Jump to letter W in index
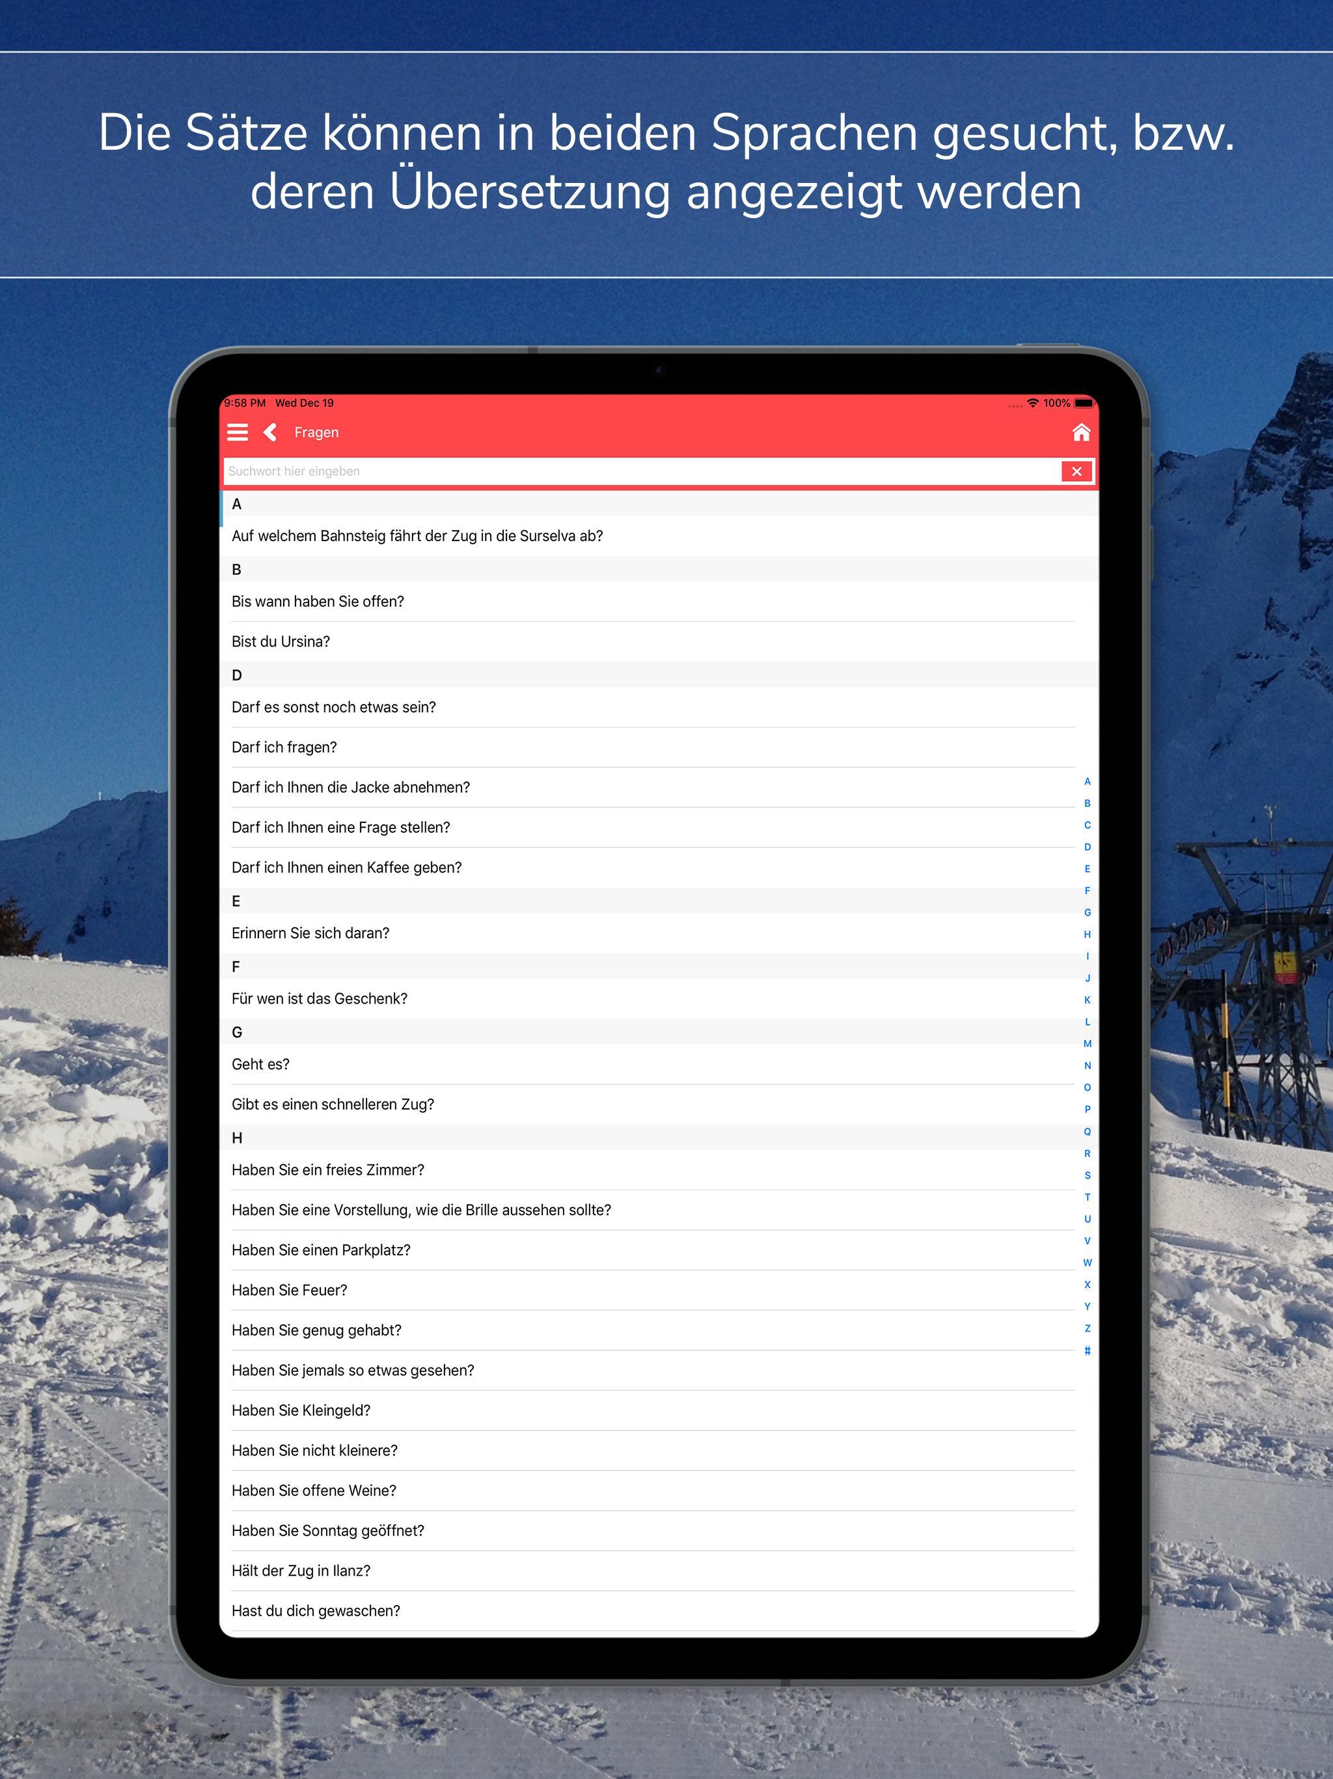 coord(1087,1263)
